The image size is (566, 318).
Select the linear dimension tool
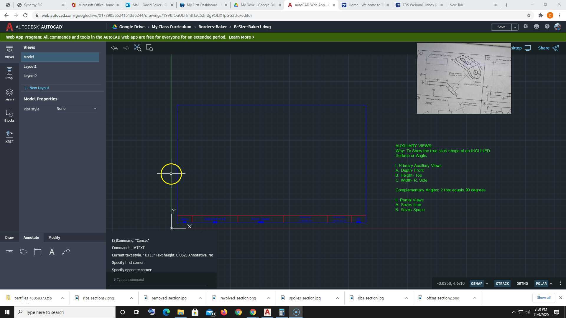pos(38,252)
